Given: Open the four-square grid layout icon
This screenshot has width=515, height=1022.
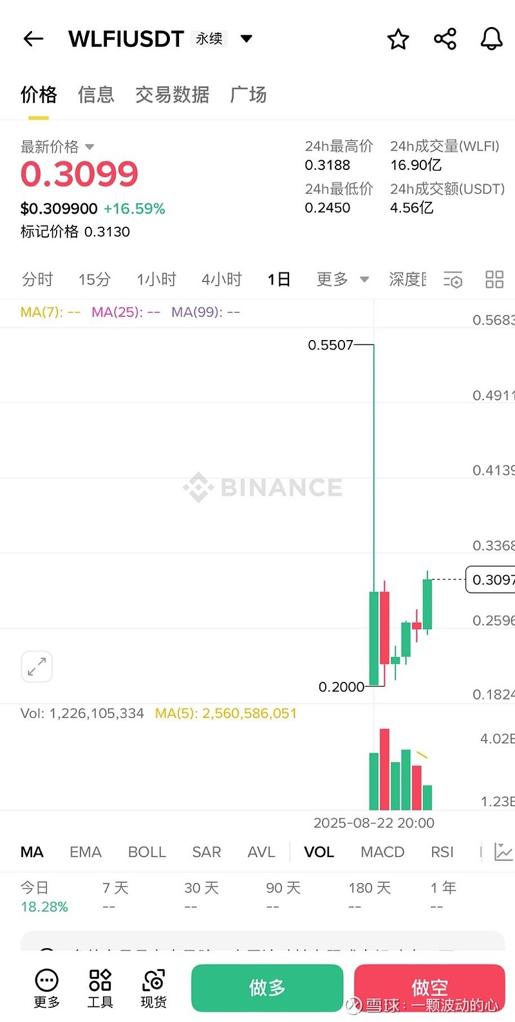Looking at the screenshot, I should point(494,279).
